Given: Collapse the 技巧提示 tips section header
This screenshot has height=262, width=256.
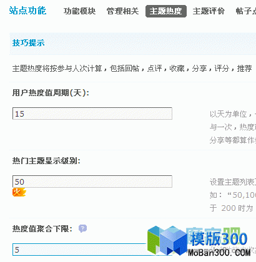Looking at the screenshot, I should point(133,43).
